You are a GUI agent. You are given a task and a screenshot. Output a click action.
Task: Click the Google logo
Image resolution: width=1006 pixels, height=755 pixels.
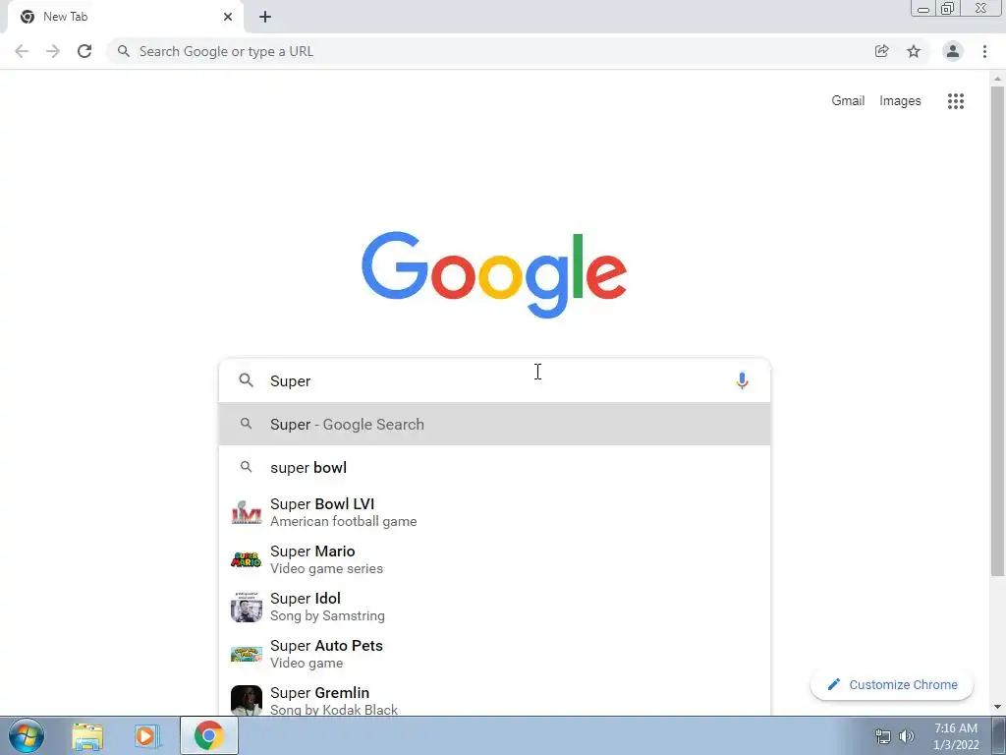(494, 275)
